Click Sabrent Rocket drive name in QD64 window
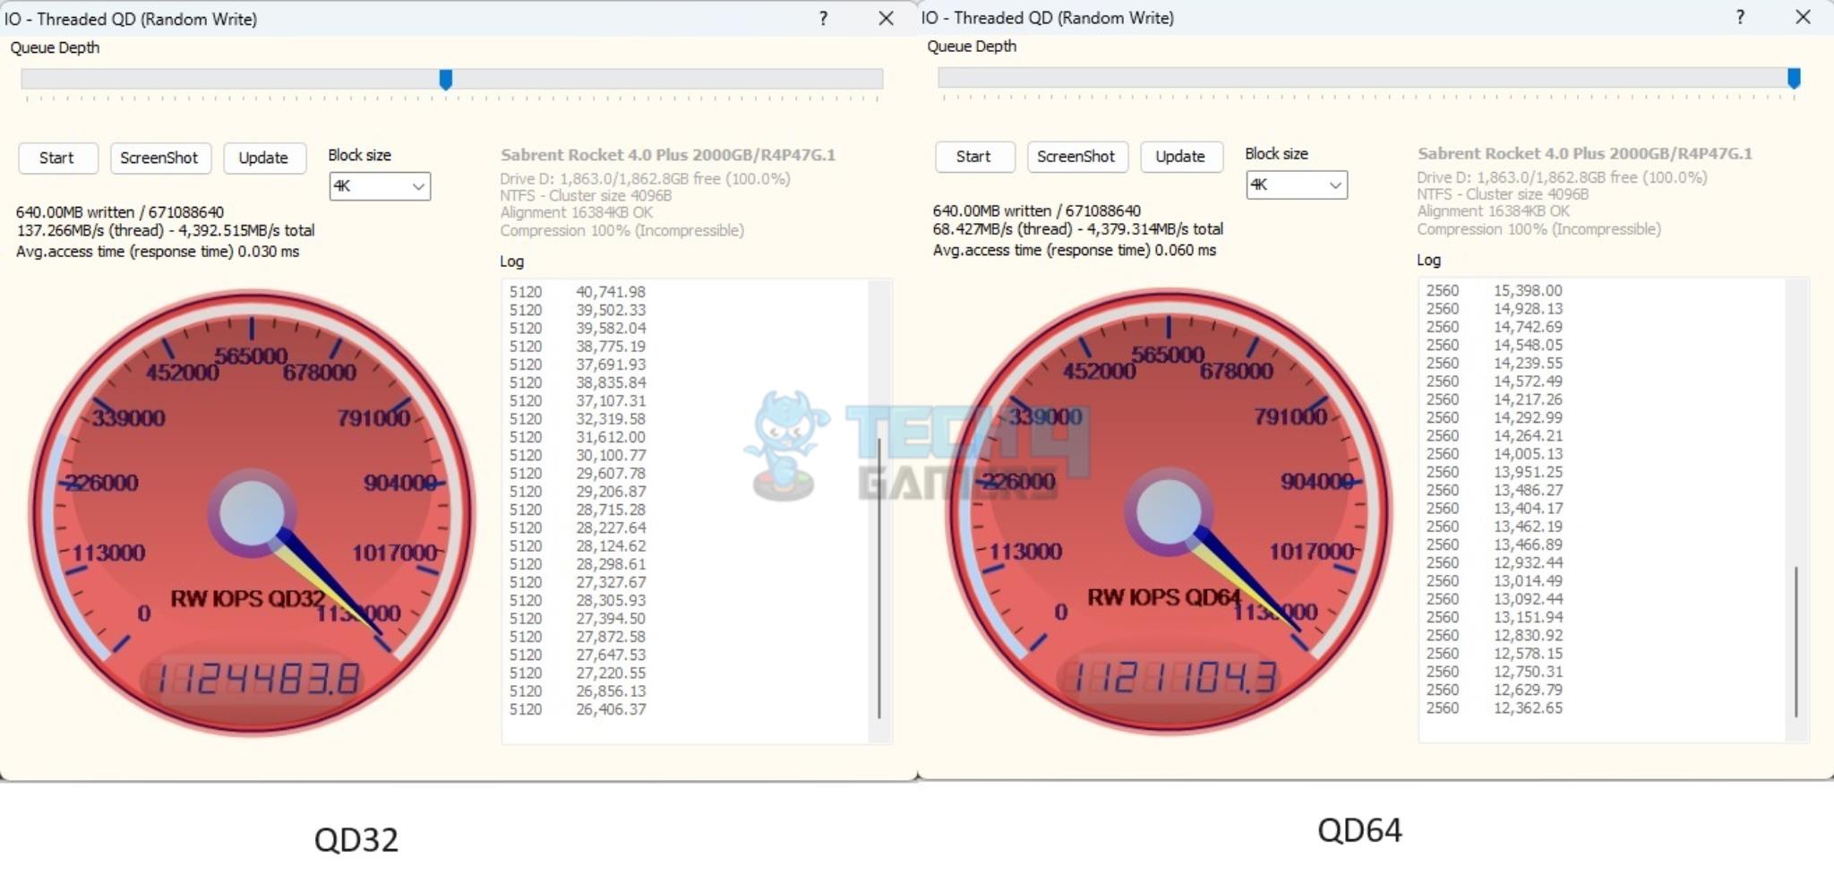The image size is (1834, 892). tap(1585, 154)
